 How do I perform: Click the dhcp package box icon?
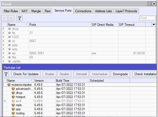(x=13, y=93)
